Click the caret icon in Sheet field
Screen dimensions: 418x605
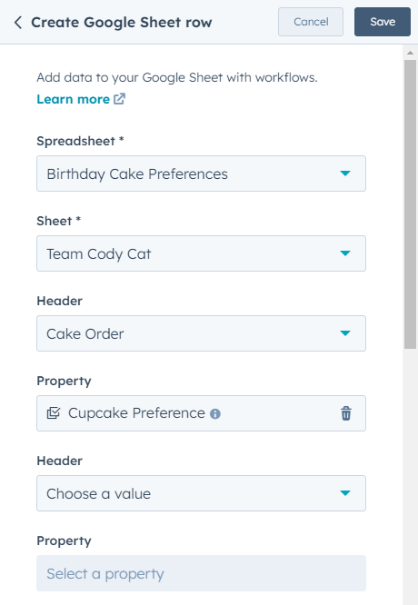pyautogui.click(x=345, y=253)
